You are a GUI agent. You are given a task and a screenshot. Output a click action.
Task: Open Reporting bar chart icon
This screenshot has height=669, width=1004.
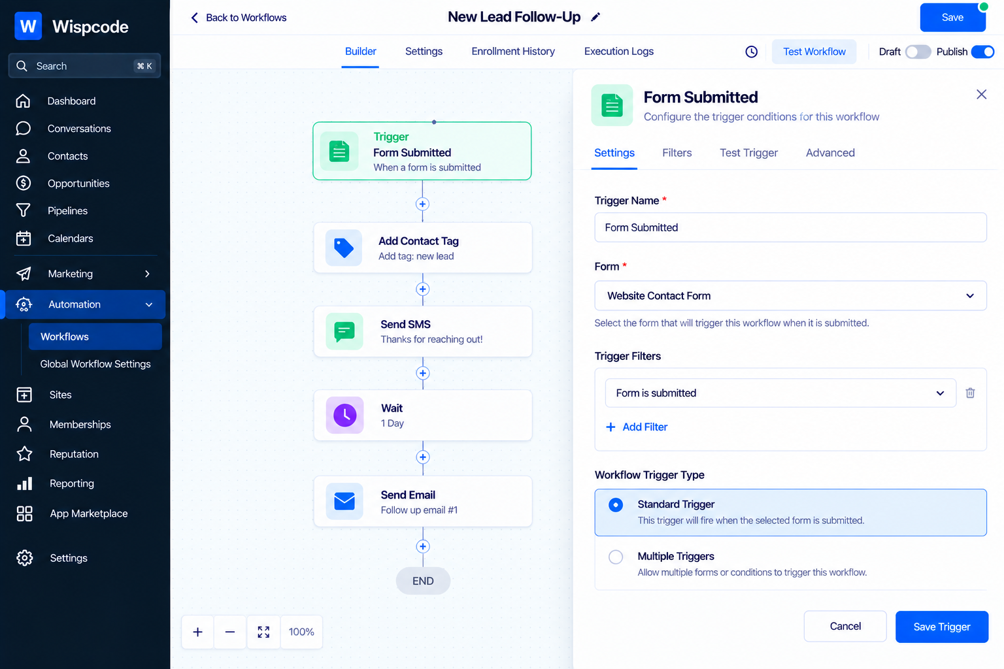pyautogui.click(x=24, y=483)
